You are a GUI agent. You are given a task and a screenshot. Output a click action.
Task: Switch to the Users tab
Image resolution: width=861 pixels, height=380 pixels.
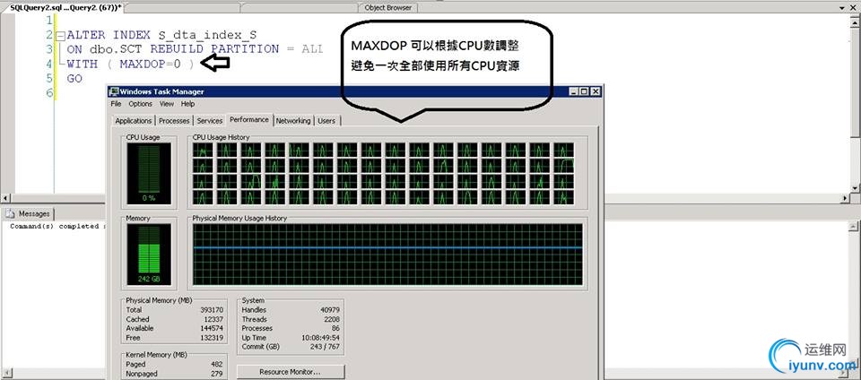326,121
